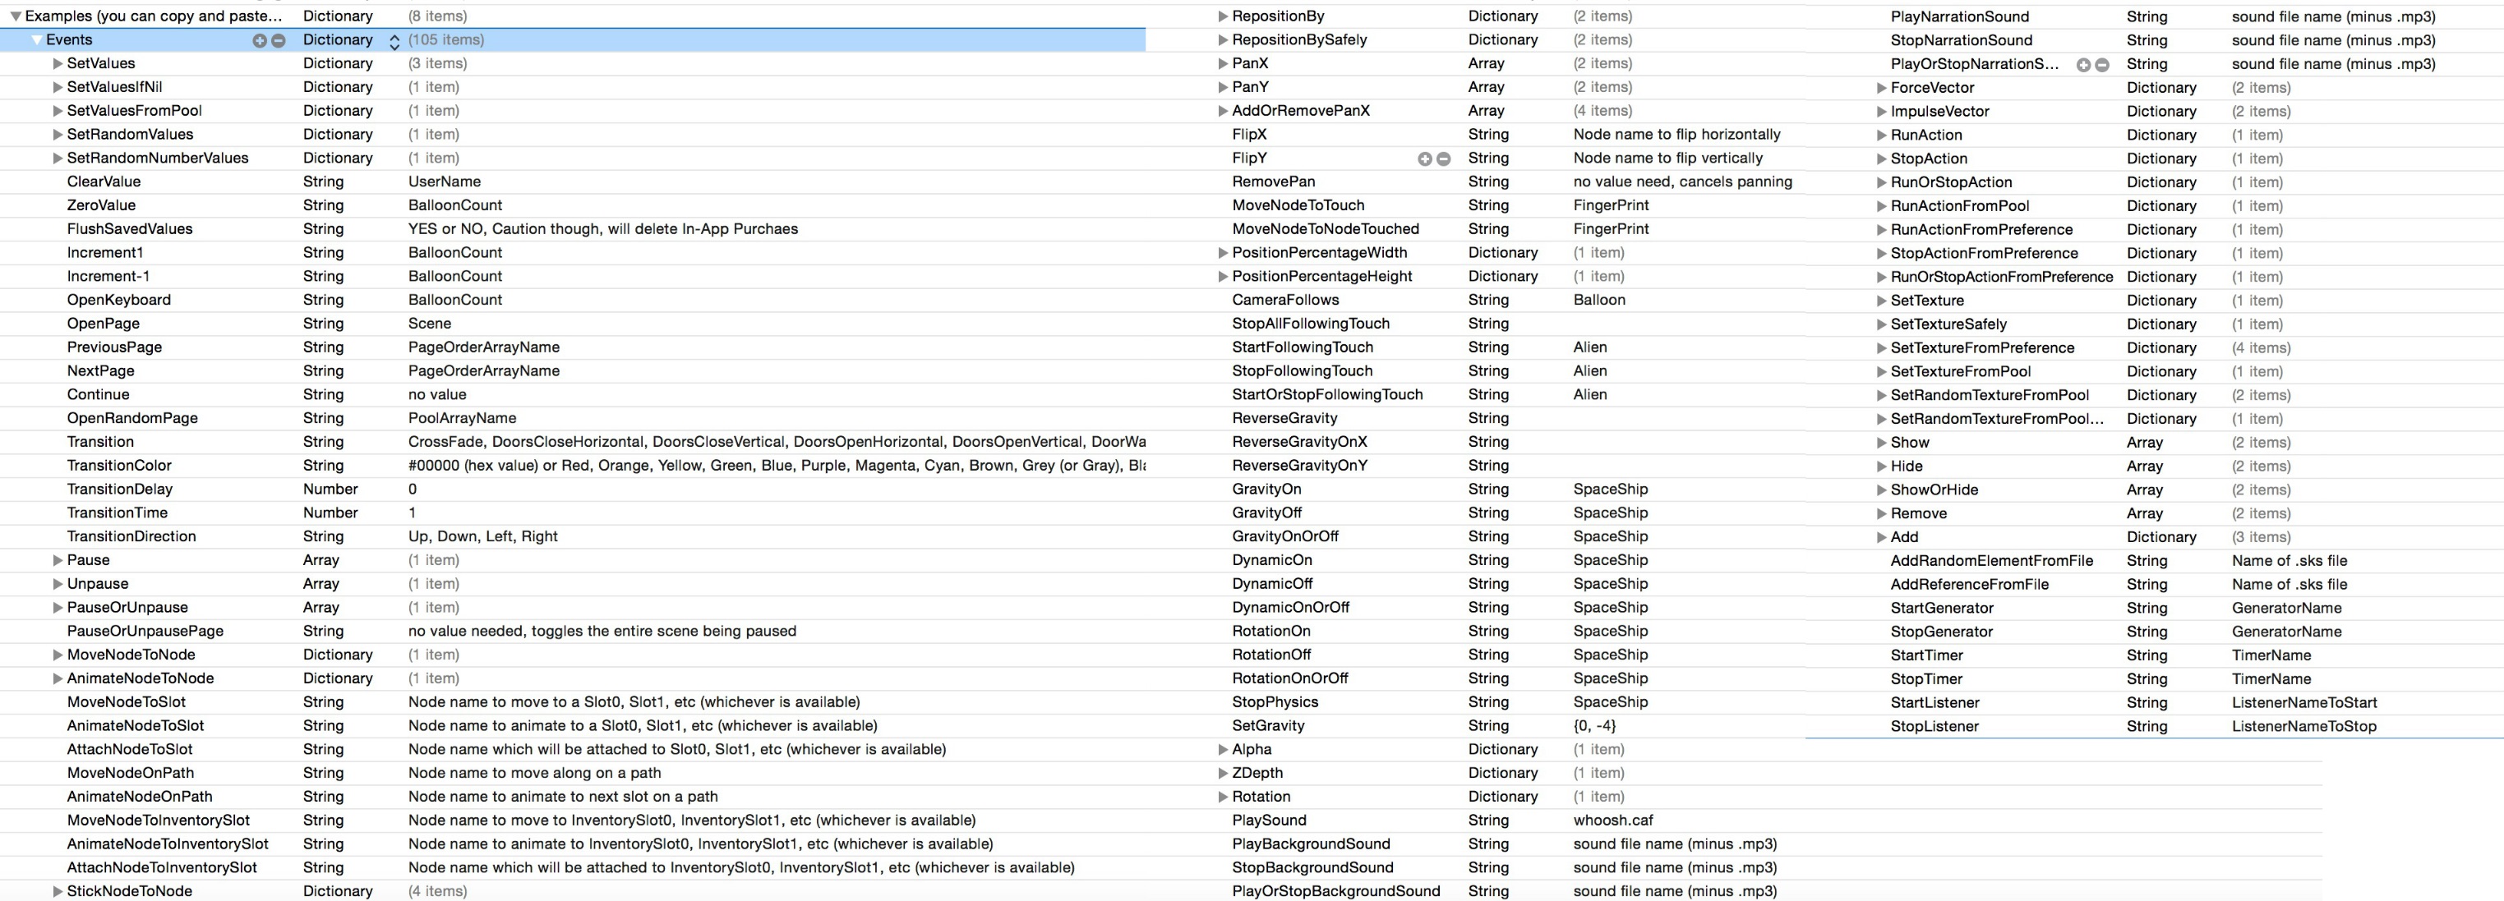Expand the RepositionBySafely dictionary
Viewport: 2504px width, 901px height.
1223,40
